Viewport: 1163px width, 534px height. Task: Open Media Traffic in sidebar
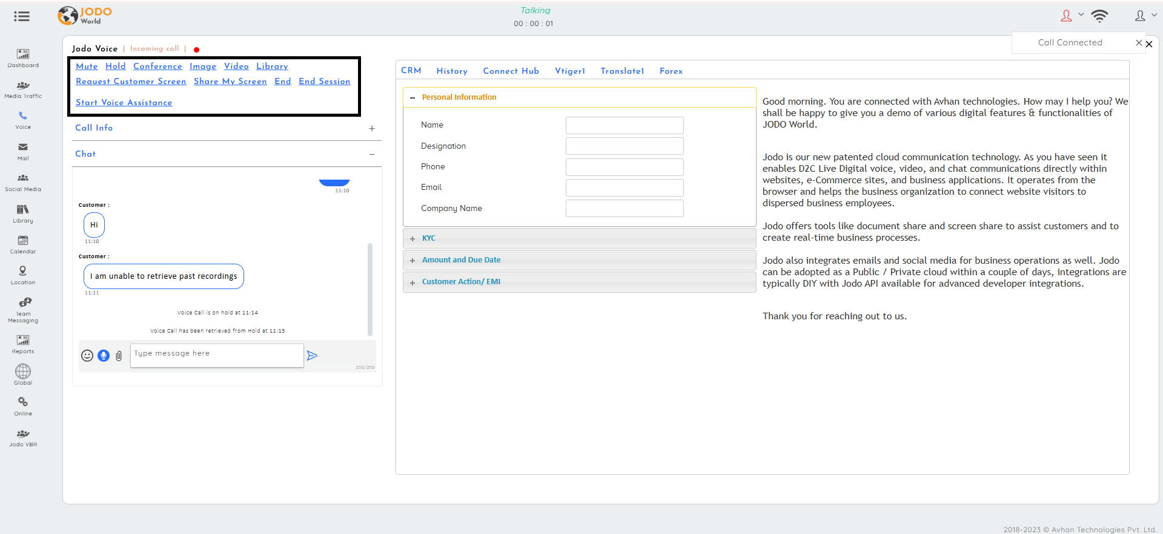pyautogui.click(x=23, y=90)
